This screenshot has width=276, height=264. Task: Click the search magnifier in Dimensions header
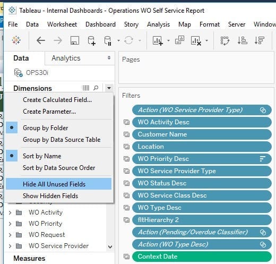pyautogui.click(x=96, y=88)
